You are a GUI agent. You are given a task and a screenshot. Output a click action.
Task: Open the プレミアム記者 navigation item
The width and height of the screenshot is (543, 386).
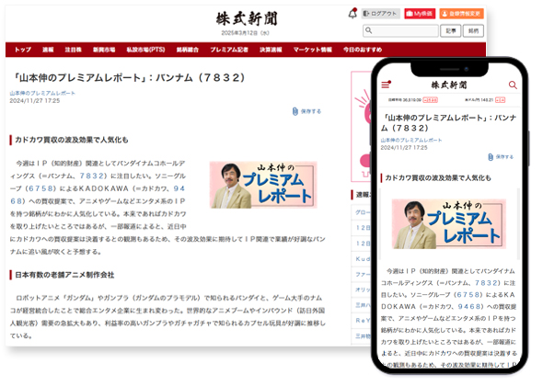click(229, 50)
